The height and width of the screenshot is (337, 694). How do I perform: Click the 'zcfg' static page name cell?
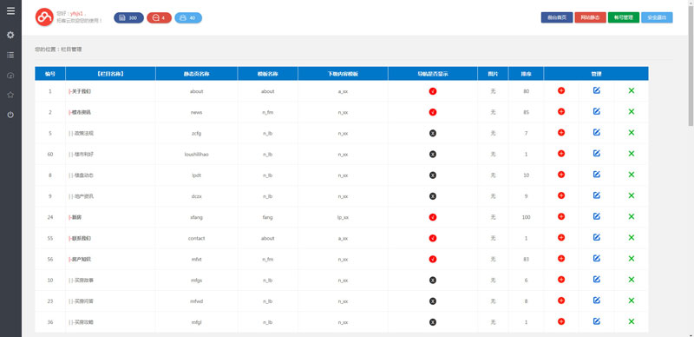click(197, 133)
